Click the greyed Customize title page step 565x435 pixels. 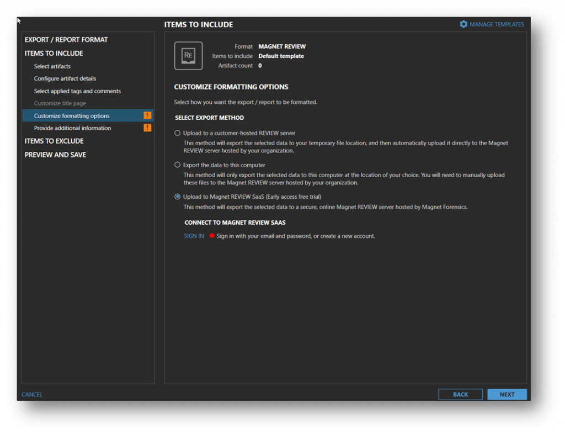coord(60,103)
